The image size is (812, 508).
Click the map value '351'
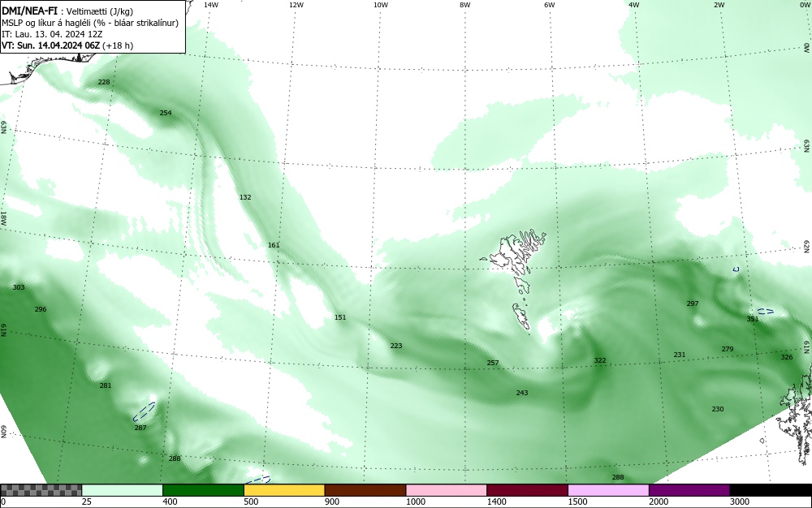(x=753, y=319)
